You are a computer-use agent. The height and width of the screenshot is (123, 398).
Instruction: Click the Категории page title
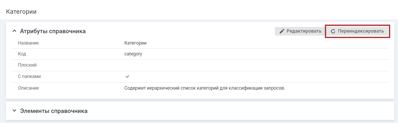(21, 12)
